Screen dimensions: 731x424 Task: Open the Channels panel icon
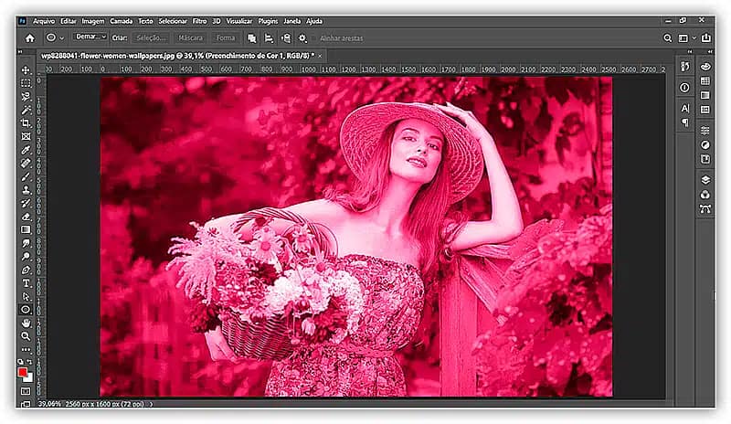(x=705, y=195)
